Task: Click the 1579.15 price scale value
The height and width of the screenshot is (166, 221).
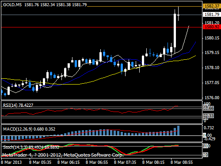Action: (212, 53)
